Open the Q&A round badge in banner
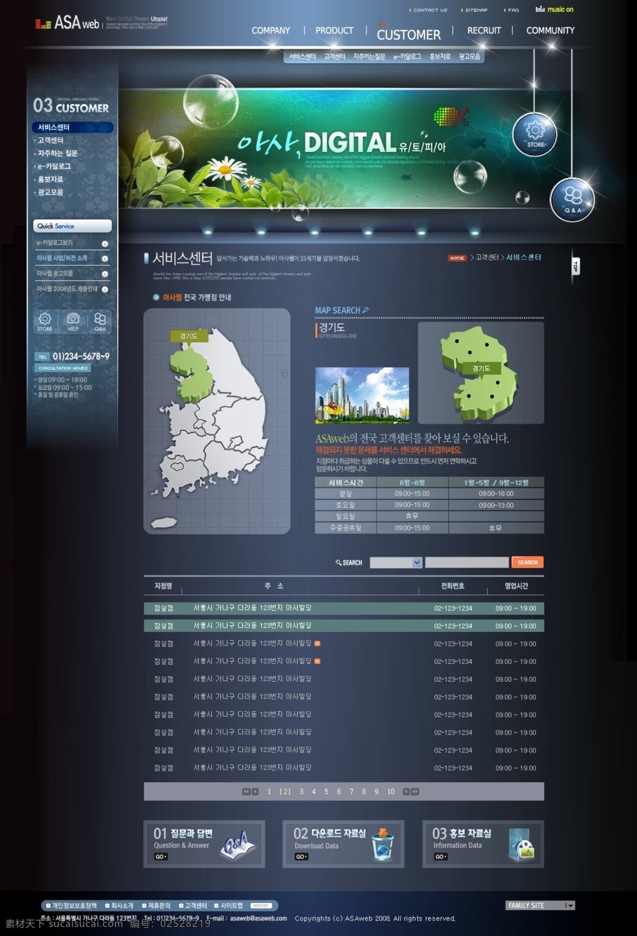The height and width of the screenshot is (936, 637). coord(572,200)
